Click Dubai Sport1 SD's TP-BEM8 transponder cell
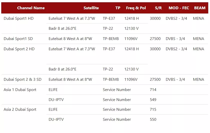This screenshot has width=210, height=133. pos(111,39)
